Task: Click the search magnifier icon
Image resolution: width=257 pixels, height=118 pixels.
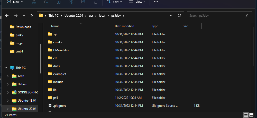Action: pyautogui.click(x=247, y=16)
